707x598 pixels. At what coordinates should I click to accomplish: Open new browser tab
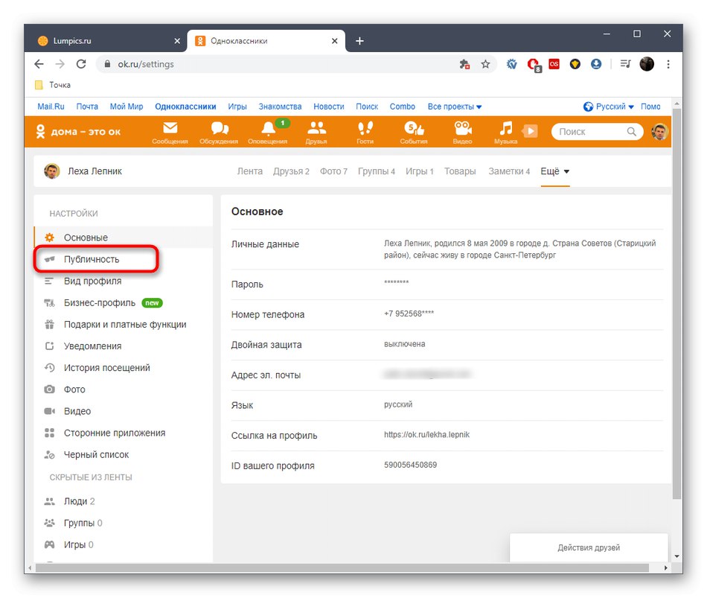click(359, 41)
